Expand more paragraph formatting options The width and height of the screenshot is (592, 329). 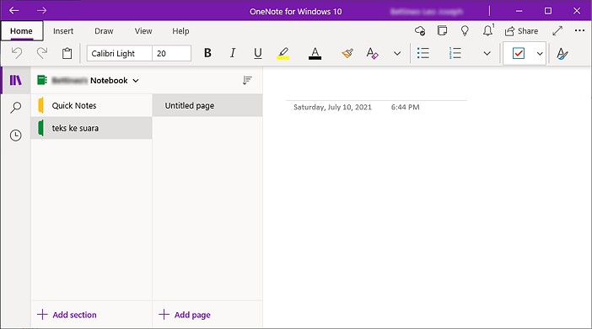(487, 54)
